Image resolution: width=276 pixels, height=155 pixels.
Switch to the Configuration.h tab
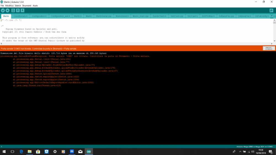coord(39,16)
